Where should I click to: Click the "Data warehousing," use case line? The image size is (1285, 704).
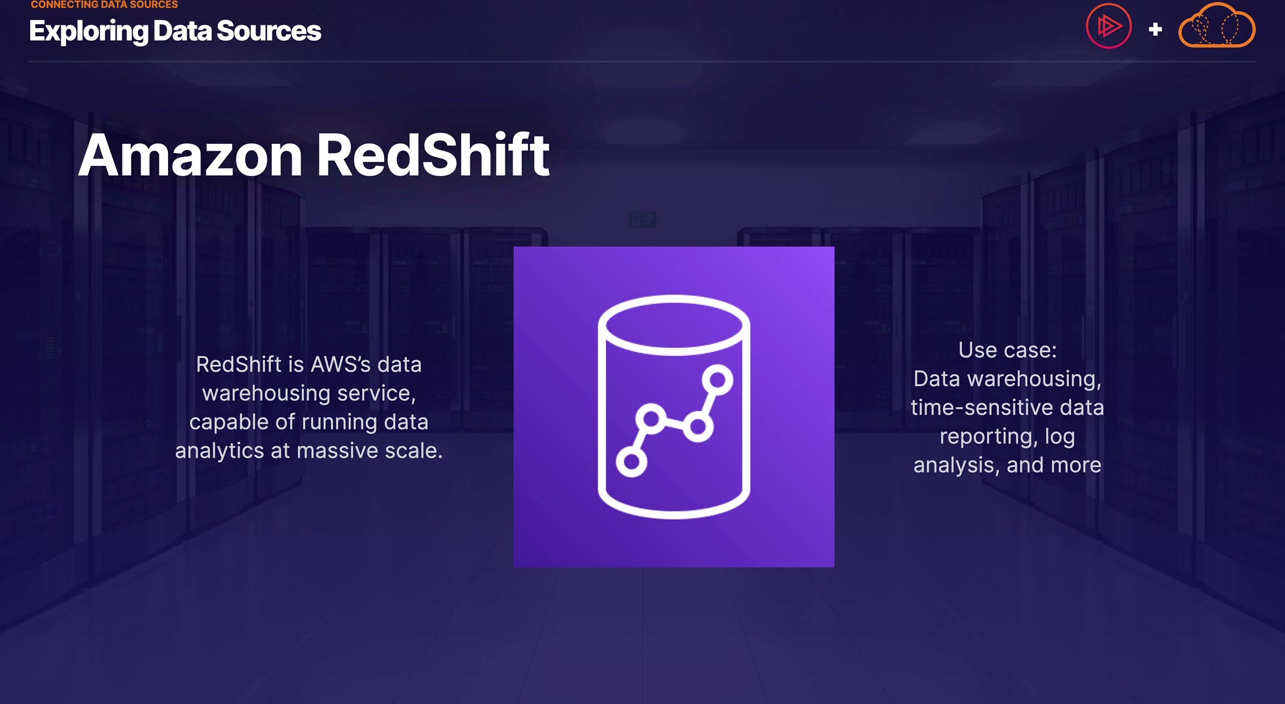point(1007,379)
